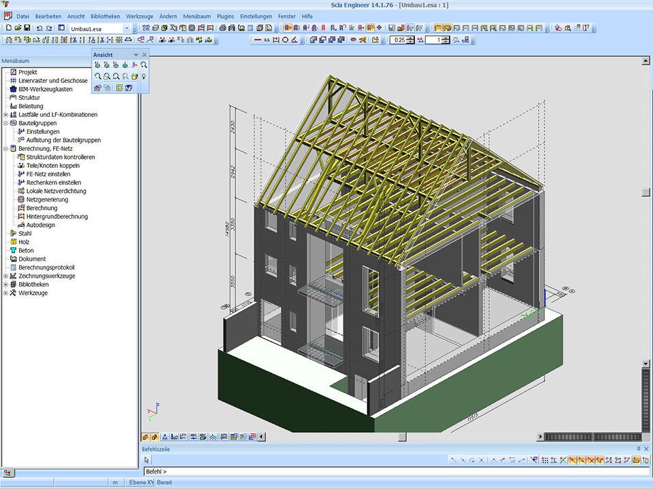Click Berechnungsprotokoll in the menu tree
The width and height of the screenshot is (653, 489).
pyautogui.click(x=46, y=268)
